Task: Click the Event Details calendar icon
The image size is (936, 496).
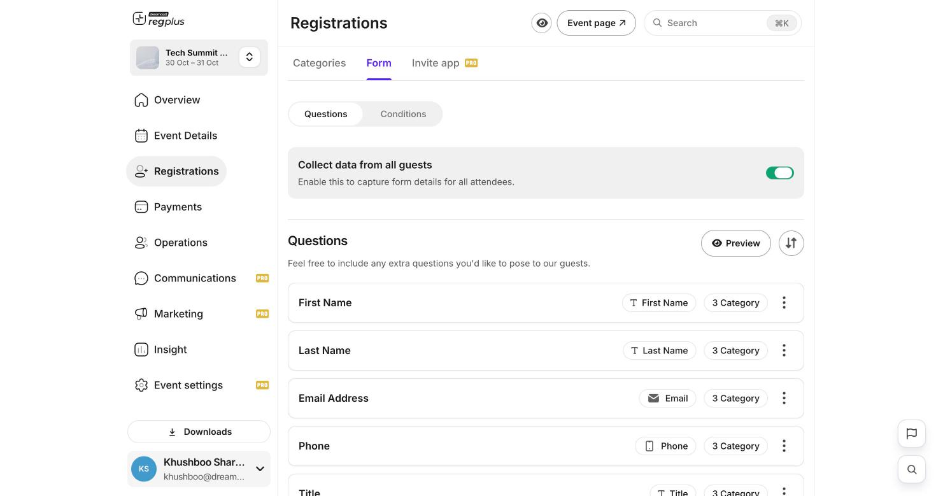Action: point(141,136)
